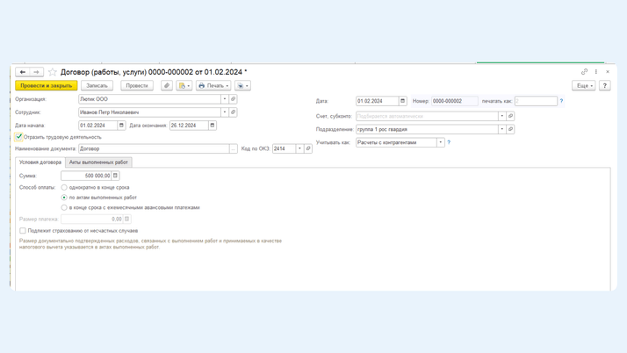Click the Организация field Люпик ООО
This screenshot has width=627, height=353.
pos(150,99)
